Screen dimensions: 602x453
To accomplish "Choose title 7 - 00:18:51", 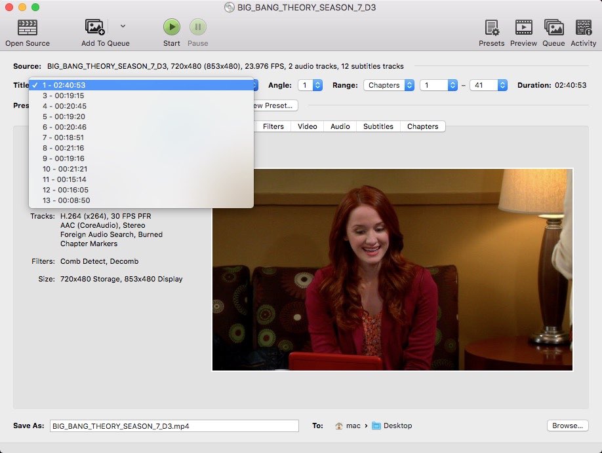I will [x=141, y=137].
